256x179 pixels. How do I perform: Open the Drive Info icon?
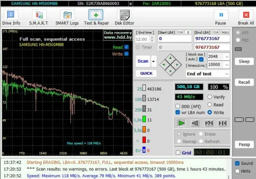point(11,15)
